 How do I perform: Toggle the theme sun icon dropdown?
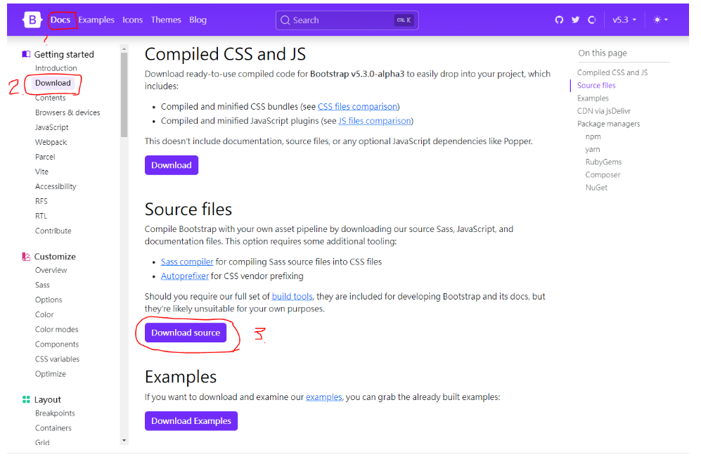click(x=660, y=20)
